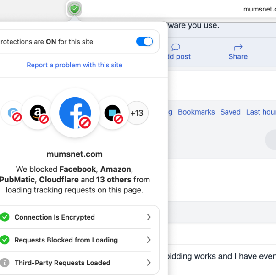
Task: Toggle protections off for this site
Action: (x=144, y=42)
